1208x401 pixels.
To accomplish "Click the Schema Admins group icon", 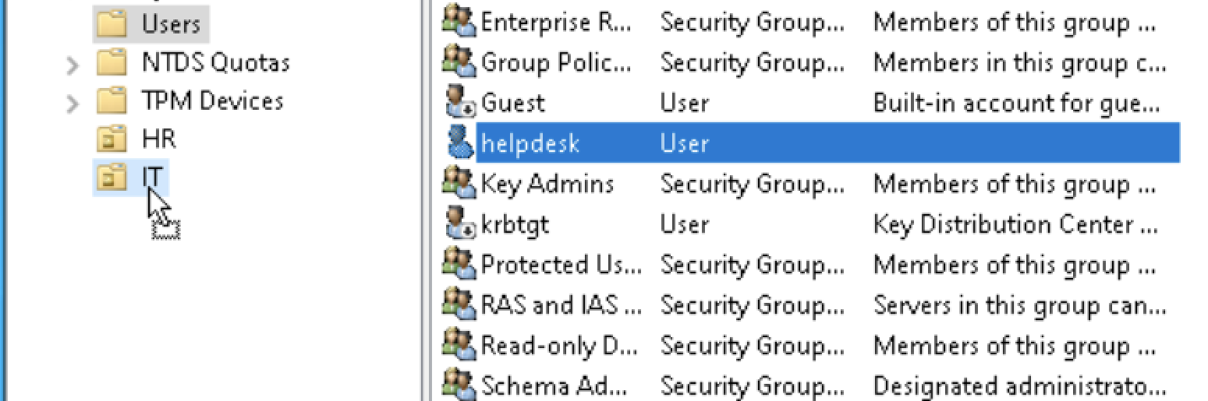I will [459, 385].
